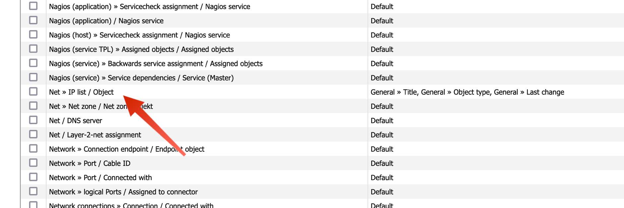Select the Nagios (host) Servicecheck assignment checkbox

(x=33, y=34)
